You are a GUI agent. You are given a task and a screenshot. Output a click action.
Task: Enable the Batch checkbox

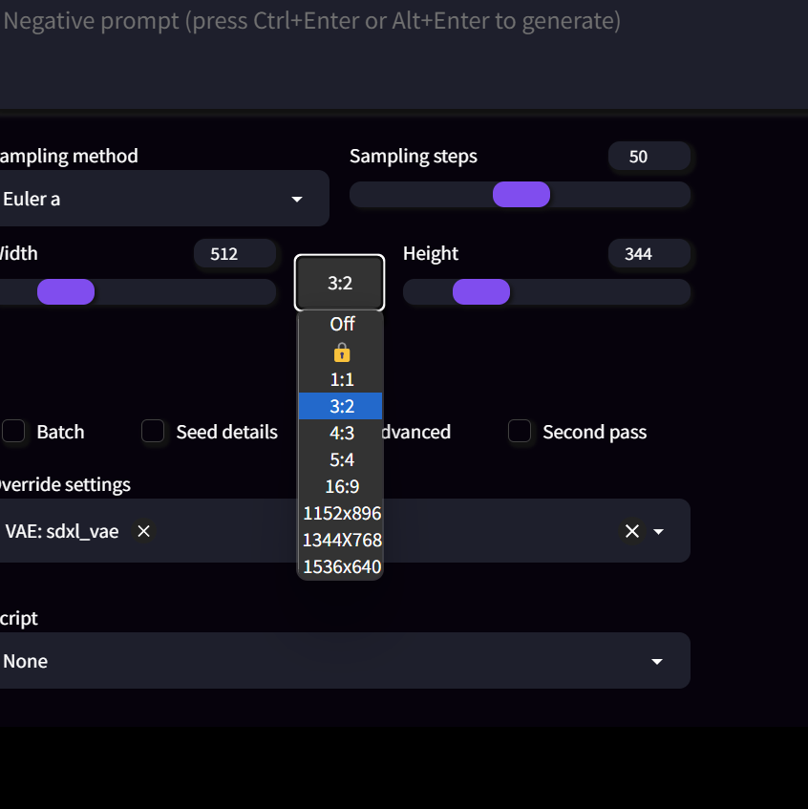[x=14, y=432]
